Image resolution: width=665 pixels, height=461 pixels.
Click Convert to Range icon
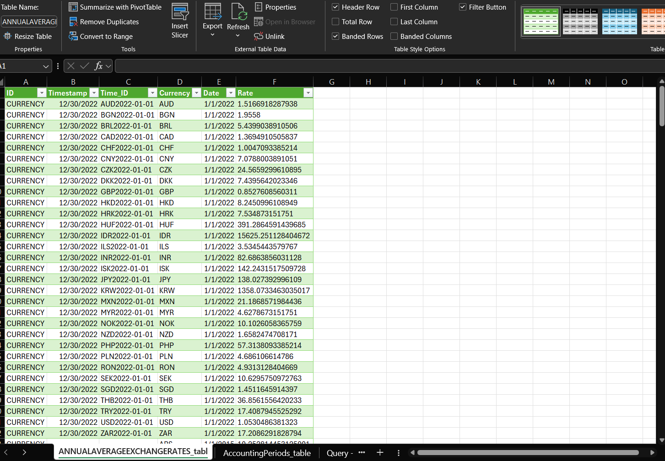pos(73,36)
